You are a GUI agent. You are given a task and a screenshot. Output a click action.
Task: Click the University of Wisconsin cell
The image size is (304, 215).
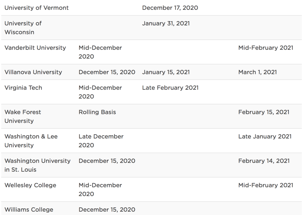pos(23,28)
